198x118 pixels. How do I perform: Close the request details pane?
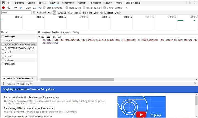[x=39, y=32]
